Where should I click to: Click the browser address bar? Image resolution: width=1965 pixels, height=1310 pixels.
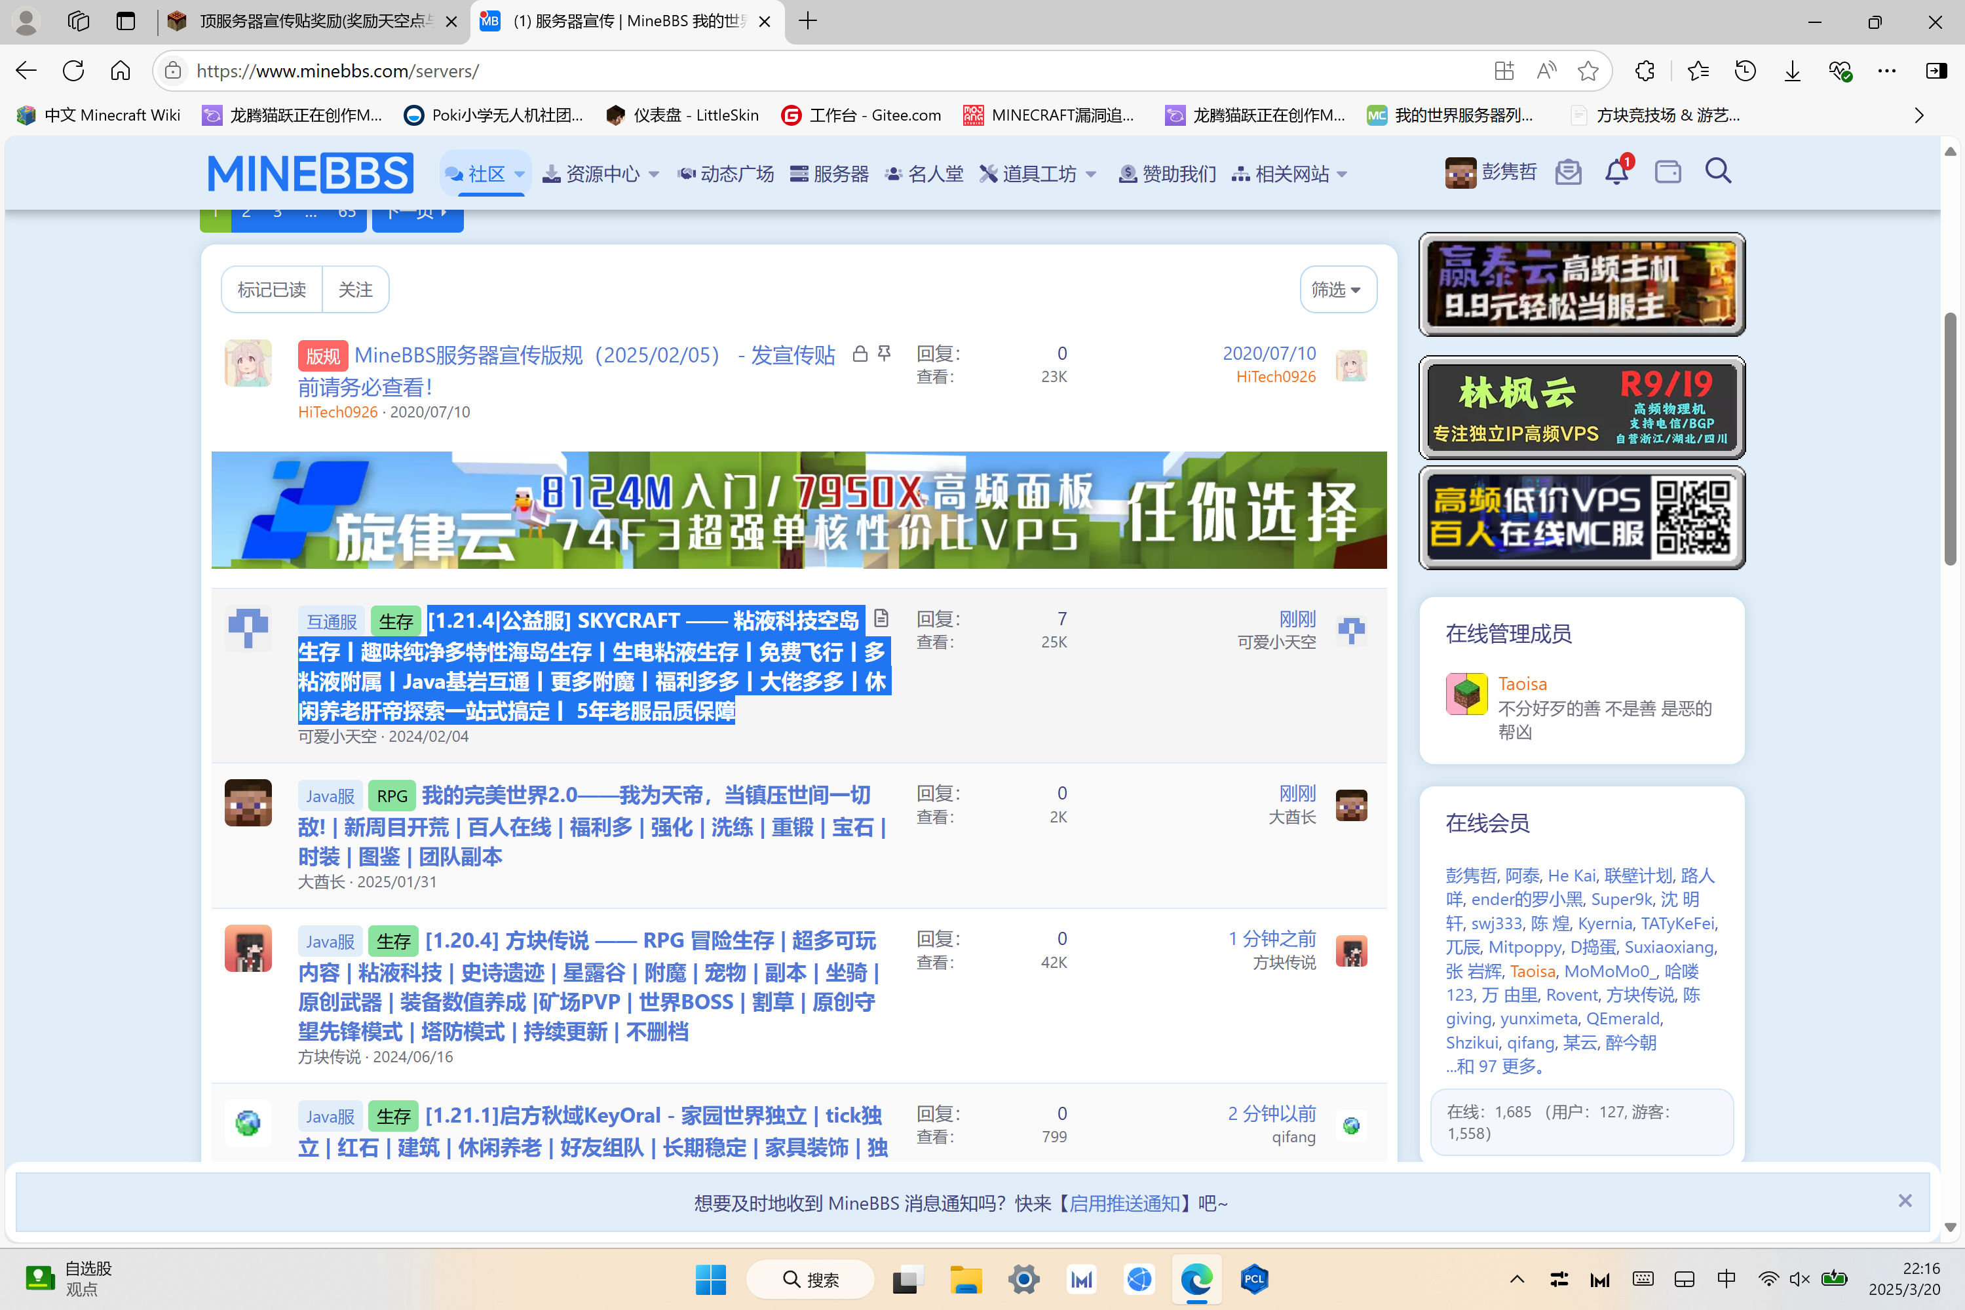coord(835,71)
